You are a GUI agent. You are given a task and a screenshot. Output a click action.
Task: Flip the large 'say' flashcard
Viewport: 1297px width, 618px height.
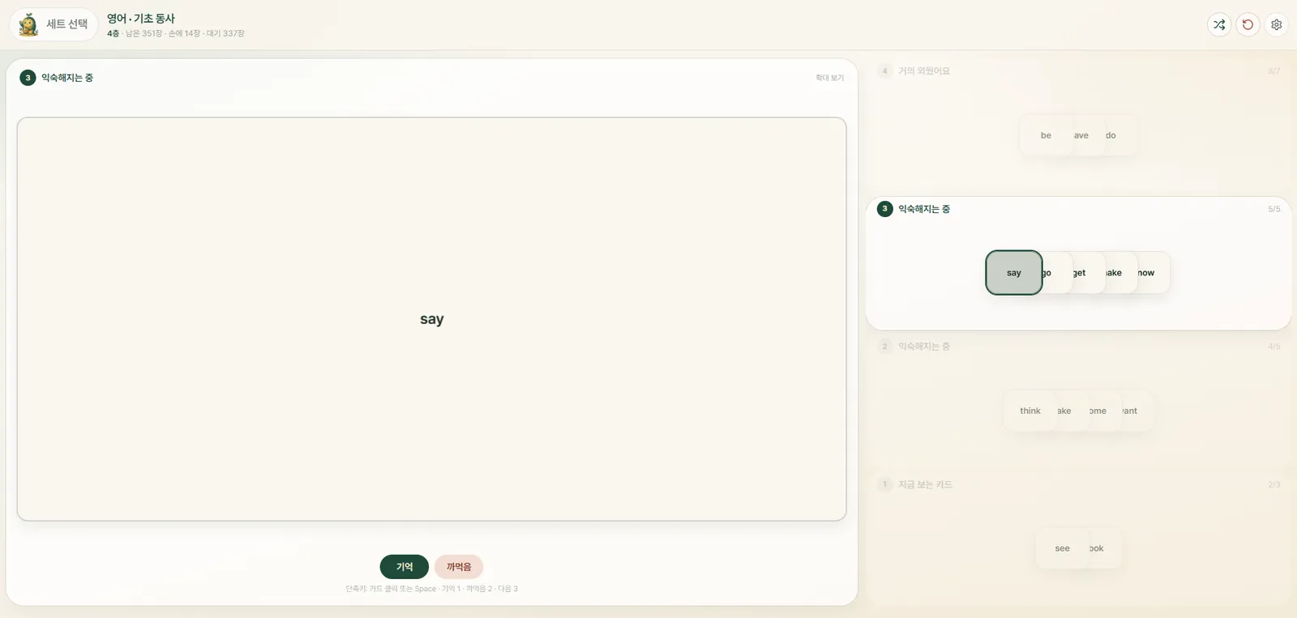pyautogui.click(x=432, y=319)
